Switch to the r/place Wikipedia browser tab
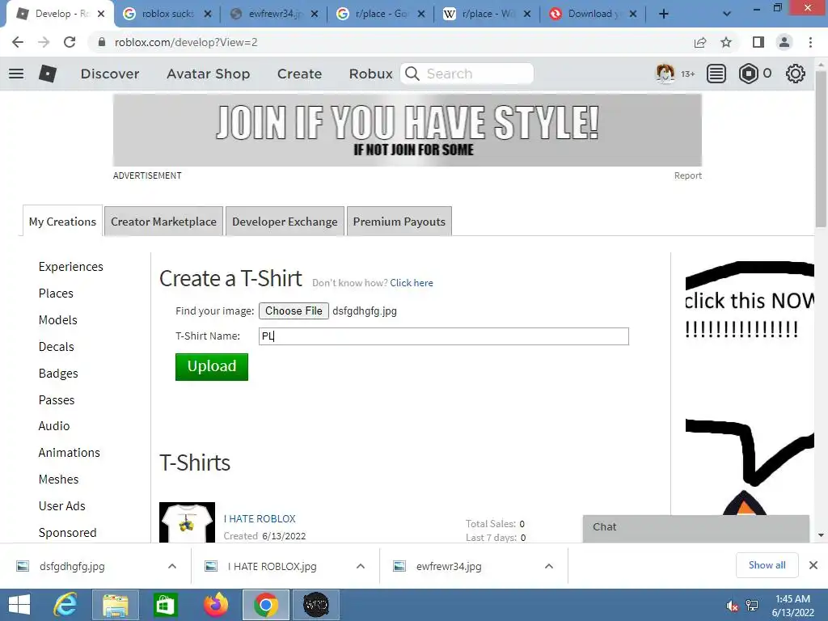The width and height of the screenshot is (828, 621). tap(486, 15)
